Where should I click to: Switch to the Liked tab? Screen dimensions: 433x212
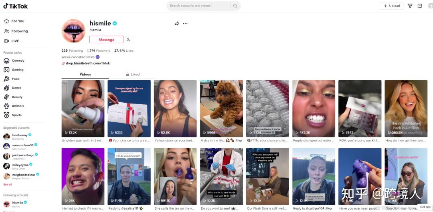coord(133,74)
